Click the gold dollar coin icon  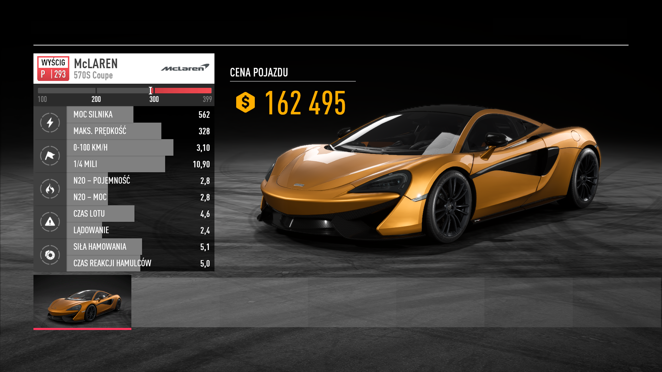(245, 102)
